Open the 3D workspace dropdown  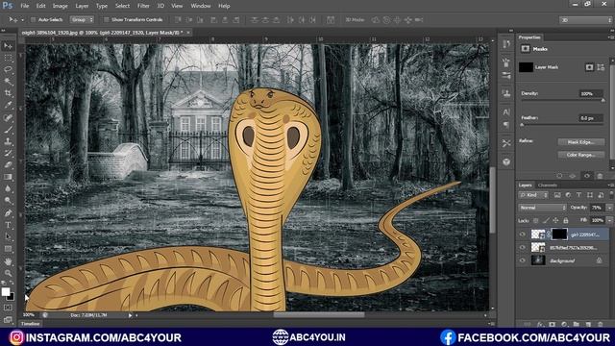(x=586, y=19)
